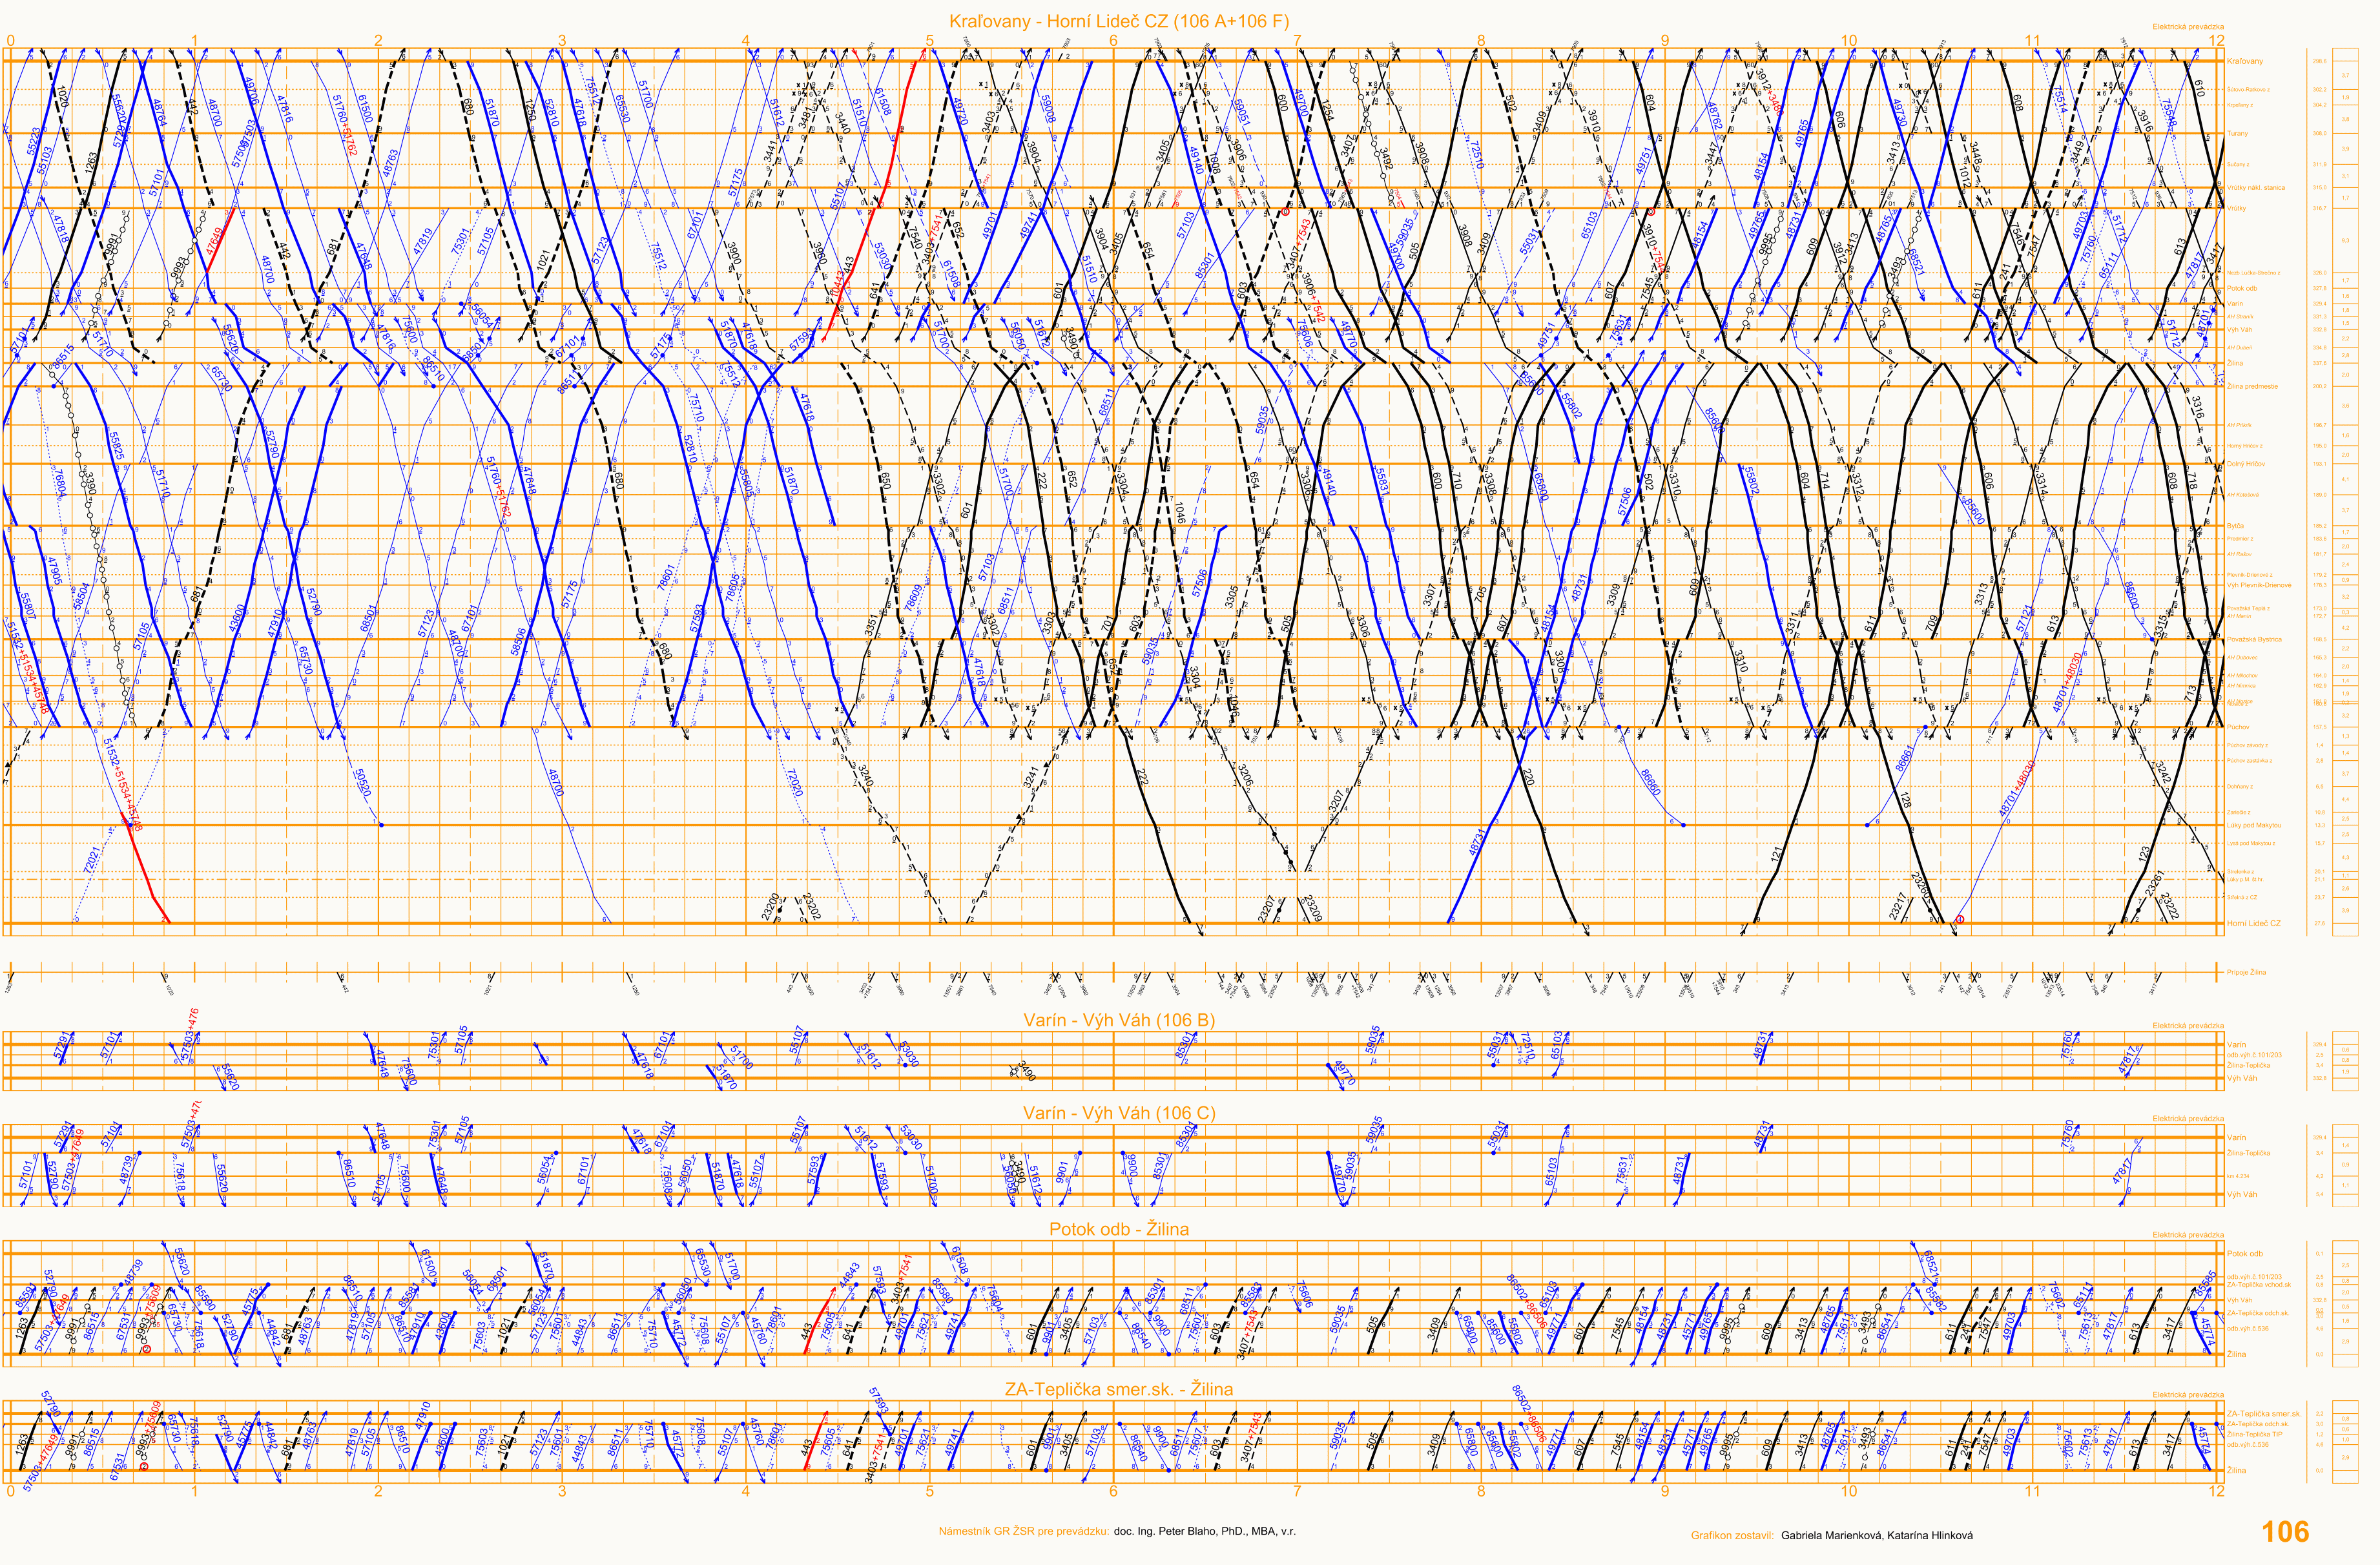Select the 'Výh Plevník-Drienové' label
Screen dimensions: 2380x1565
tap(2258, 585)
